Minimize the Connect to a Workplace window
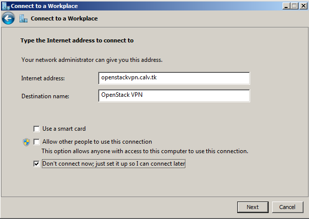Viewport: 309px width, 219px height. (x=286, y=5)
